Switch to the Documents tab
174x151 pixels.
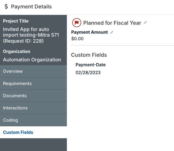(x=33, y=96)
